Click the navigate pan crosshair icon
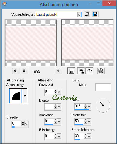Viewport: 117px width, 144px height. point(59,71)
